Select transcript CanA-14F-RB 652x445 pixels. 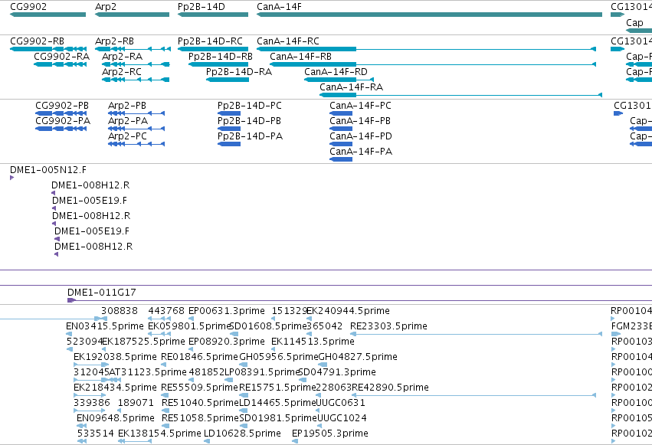433,64
